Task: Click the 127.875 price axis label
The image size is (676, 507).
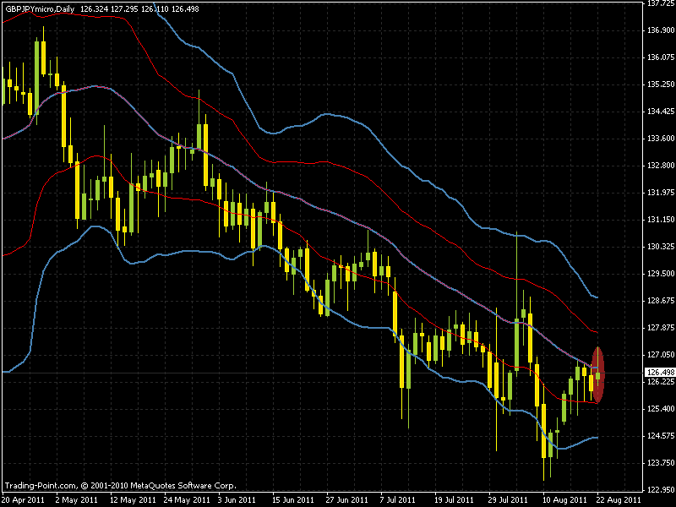Action: click(661, 328)
